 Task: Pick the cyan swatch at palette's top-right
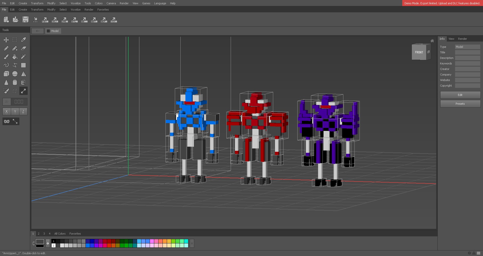click(x=186, y=241)
